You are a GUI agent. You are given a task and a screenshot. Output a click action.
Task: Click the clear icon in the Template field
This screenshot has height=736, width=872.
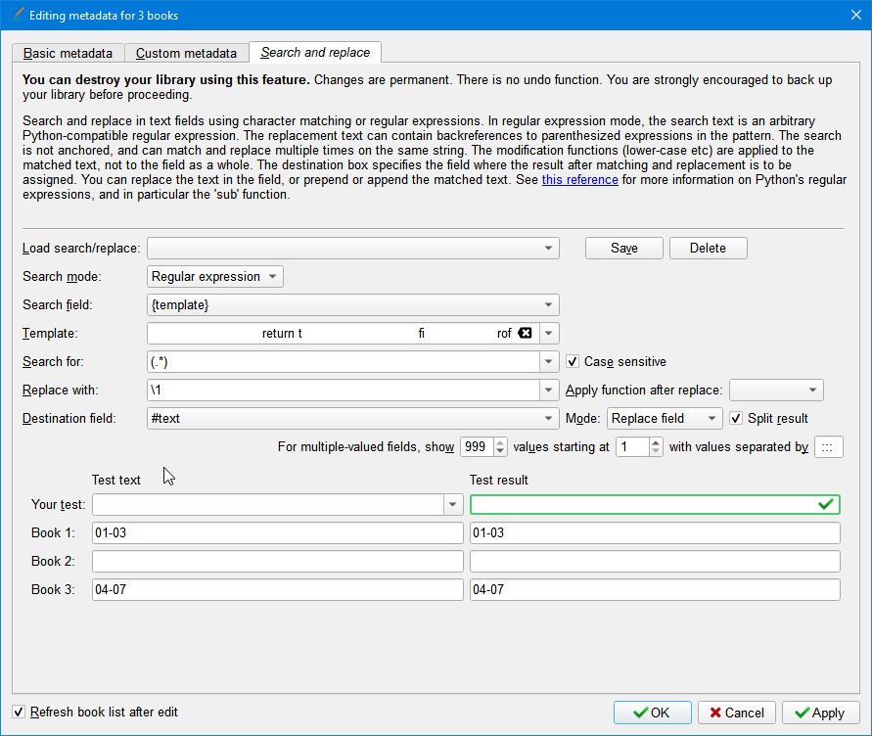525,334
